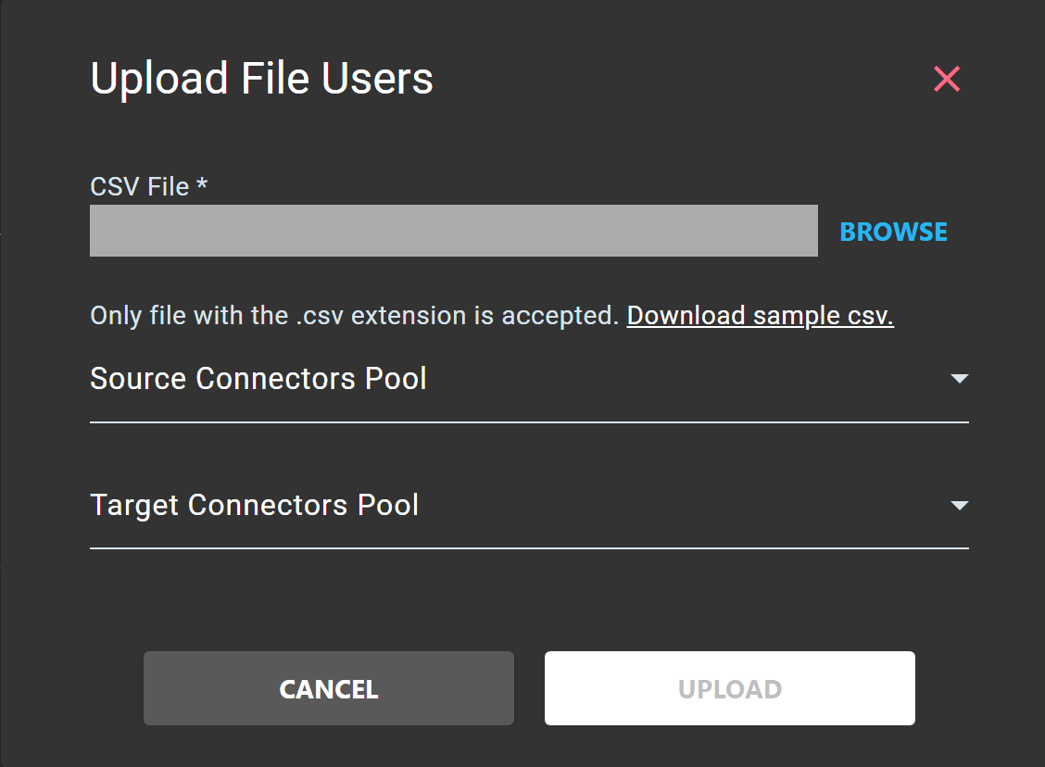Open the Target Connectors Pool selector
Image resolution: width=1045 pixels, height=767 pixels.
tap(528, 505)
